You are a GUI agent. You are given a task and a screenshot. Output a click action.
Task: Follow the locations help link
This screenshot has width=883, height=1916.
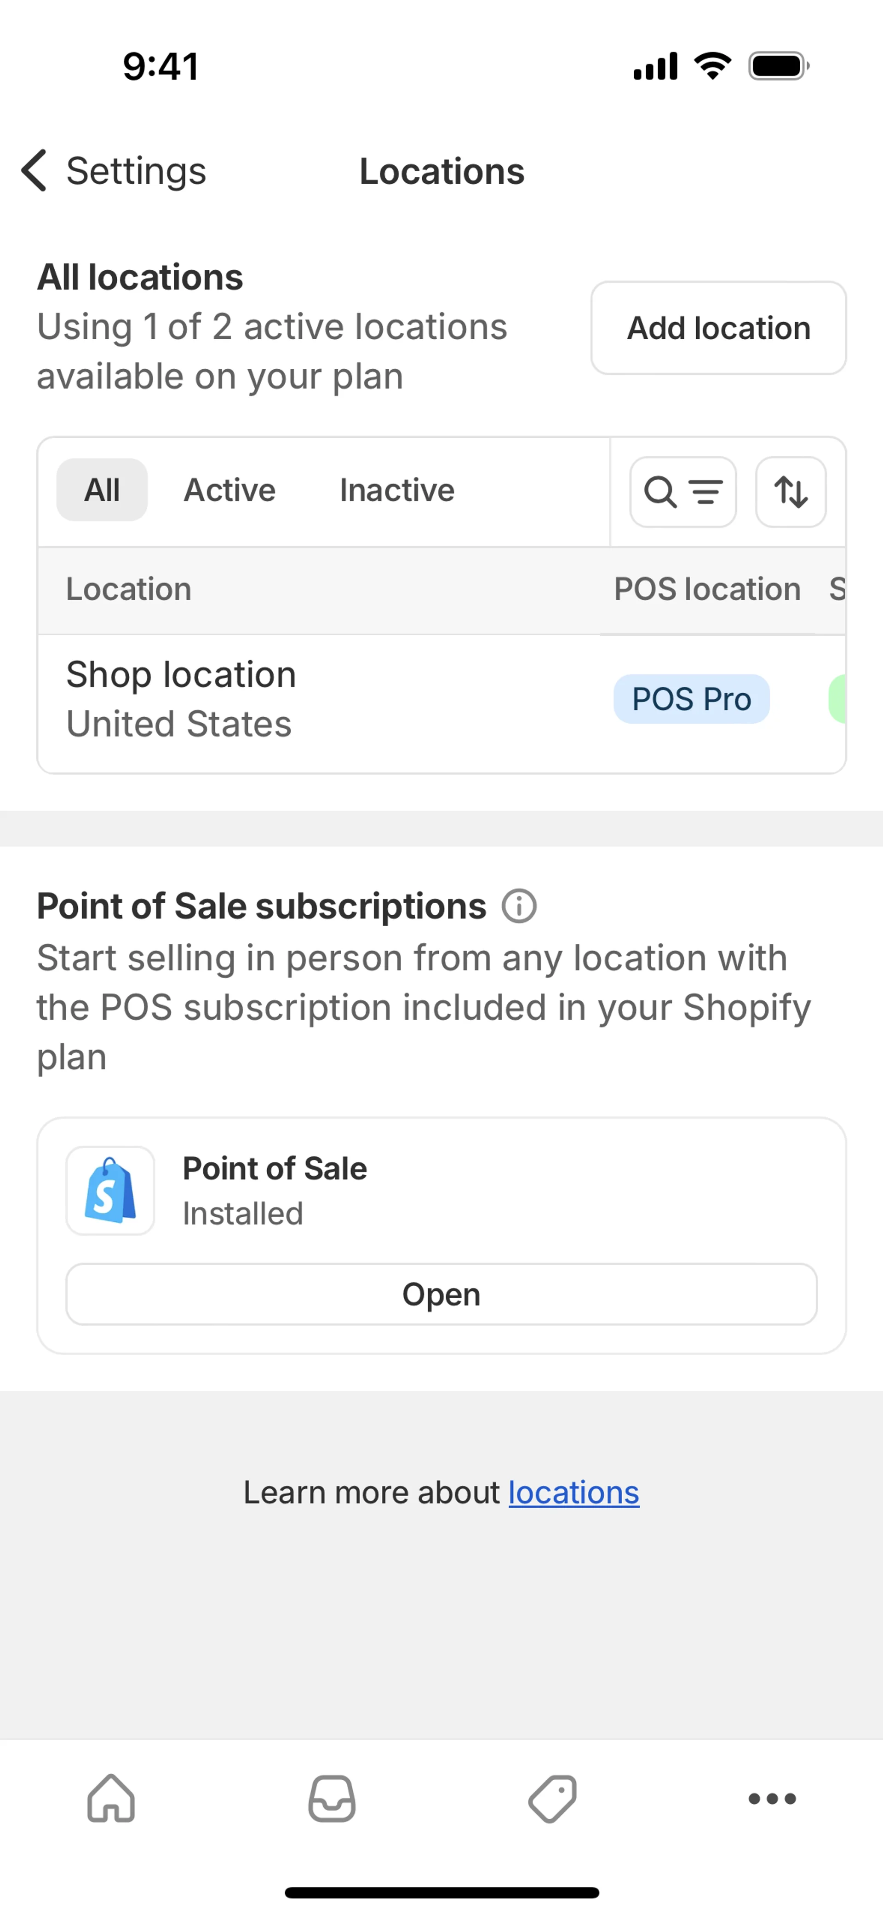573,1493
